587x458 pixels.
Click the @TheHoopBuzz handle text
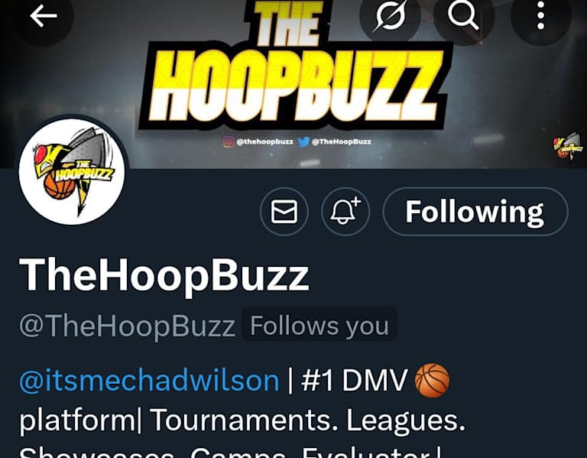point(128,326)
